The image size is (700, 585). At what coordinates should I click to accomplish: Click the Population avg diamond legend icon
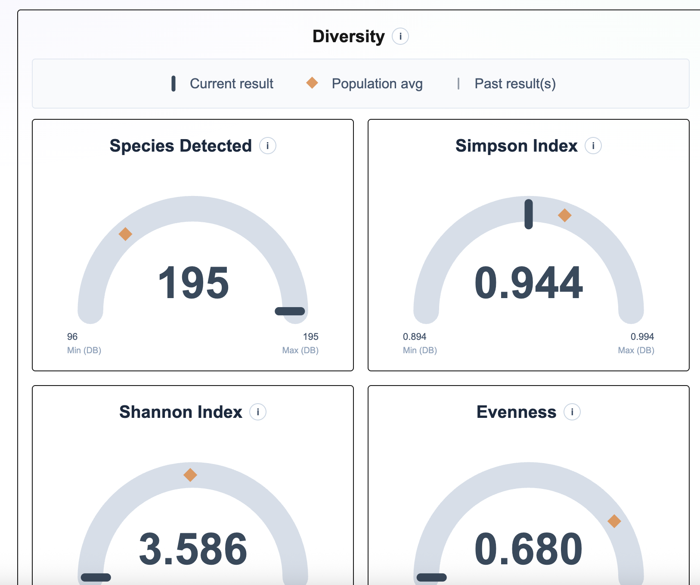point(312,83)
